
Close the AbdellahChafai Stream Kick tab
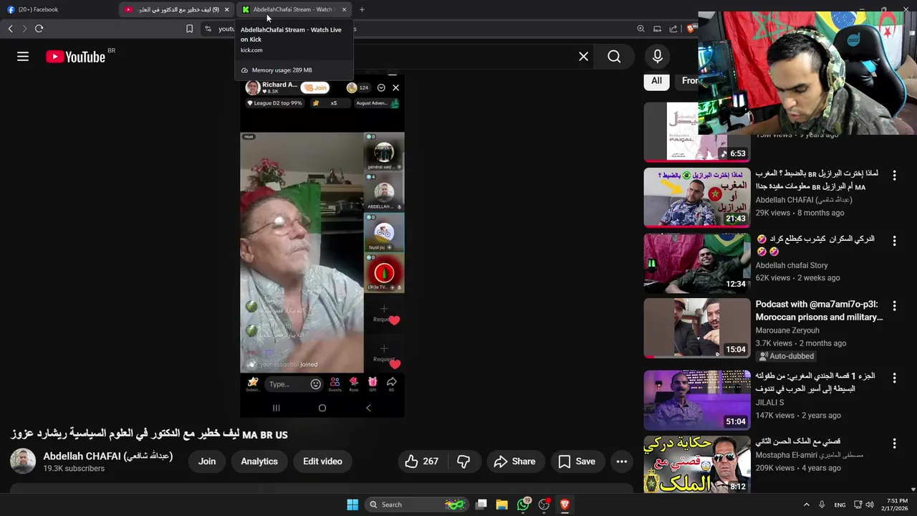point(344,9)
